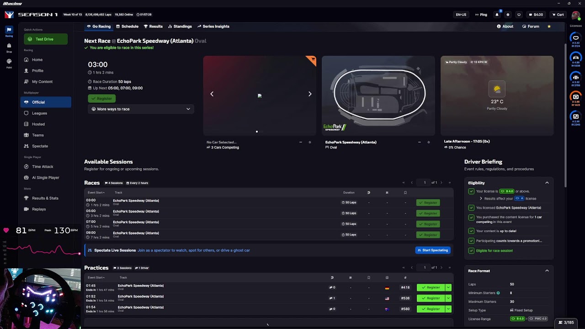Sort Races by Event Start column
The height and width of the screenshot is (329, 585).
coord(96,192)
